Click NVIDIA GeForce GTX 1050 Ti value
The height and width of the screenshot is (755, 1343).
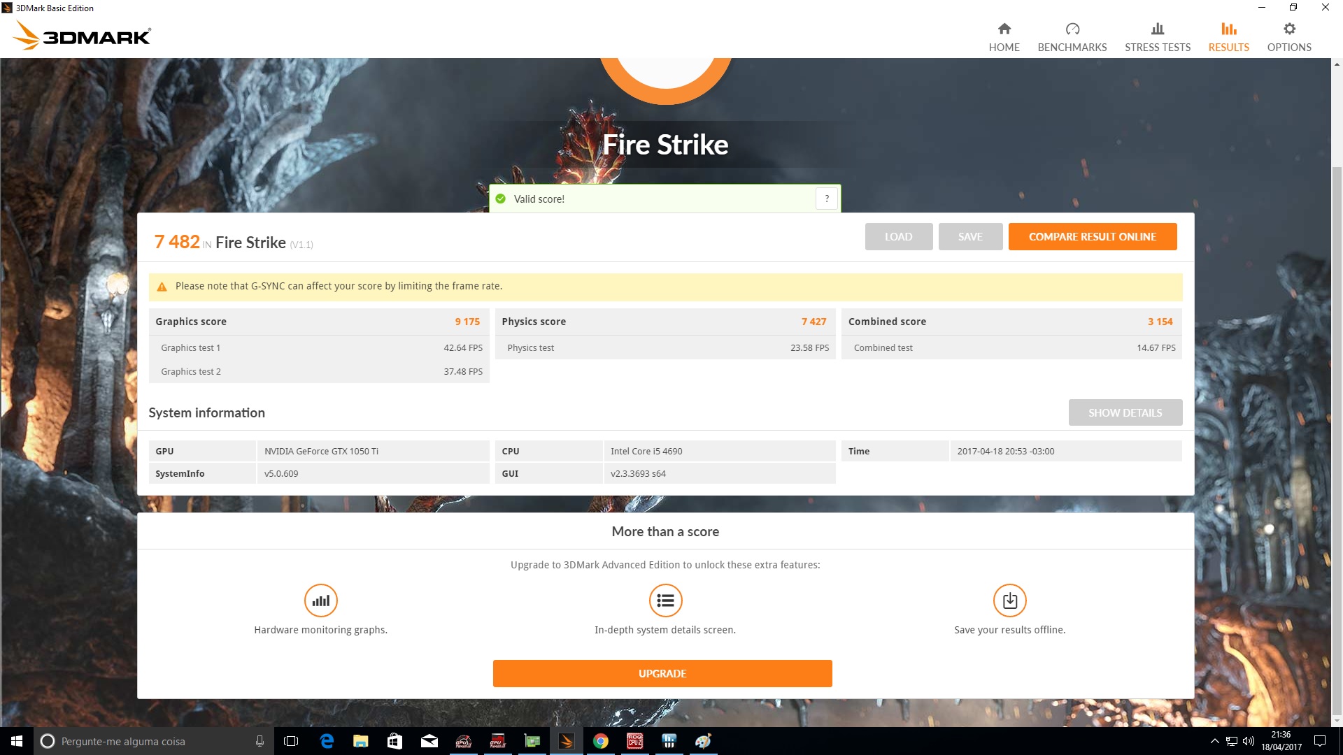[321, 451]
